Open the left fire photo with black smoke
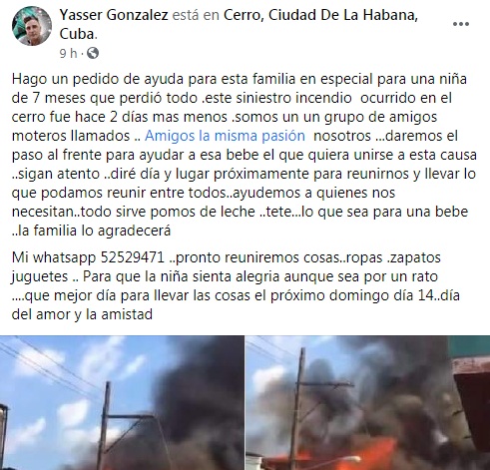The width and height of the screenshot is (490, 470). 122,403
